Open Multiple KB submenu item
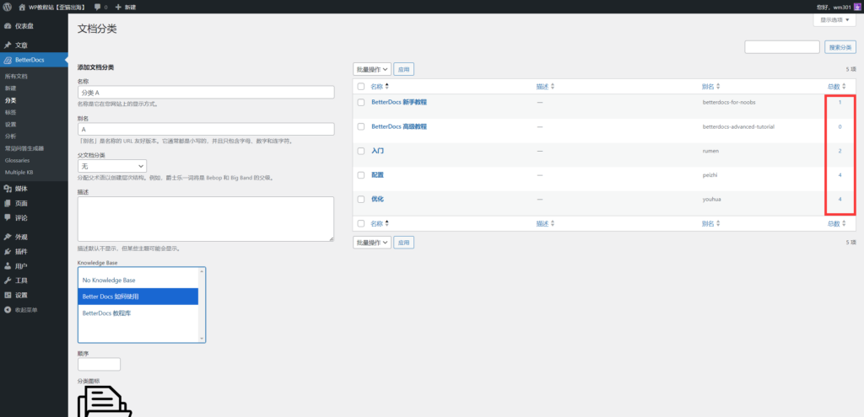The image size is (864, 417). tap(17, 172)
